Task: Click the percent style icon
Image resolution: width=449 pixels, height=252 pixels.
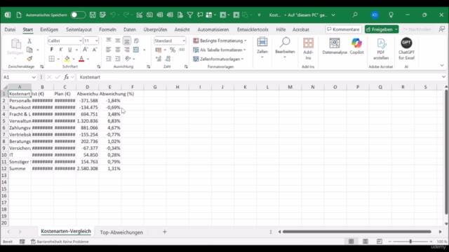Action: [173, 50]
